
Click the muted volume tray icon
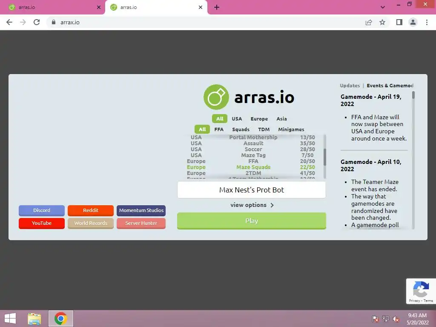pyautogui.click(x=396, y=318)
